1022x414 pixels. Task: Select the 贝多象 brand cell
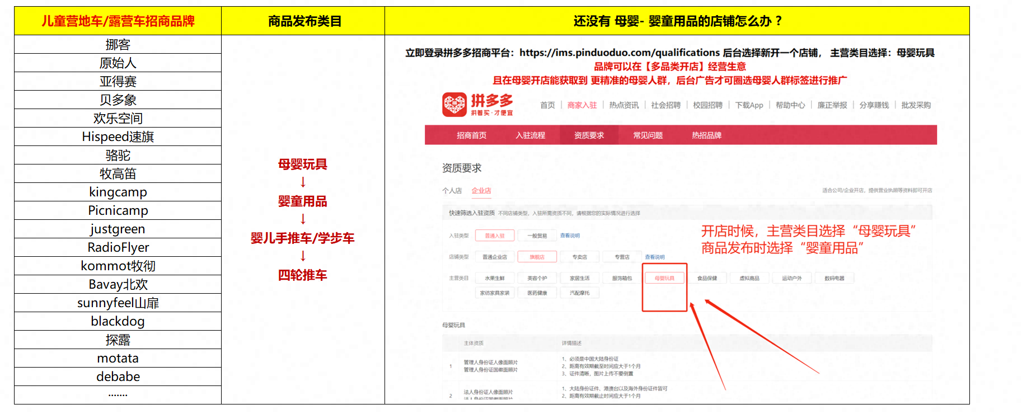[x=118, y=100]
